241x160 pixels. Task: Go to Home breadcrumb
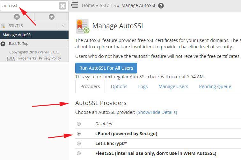coord(88,5)
